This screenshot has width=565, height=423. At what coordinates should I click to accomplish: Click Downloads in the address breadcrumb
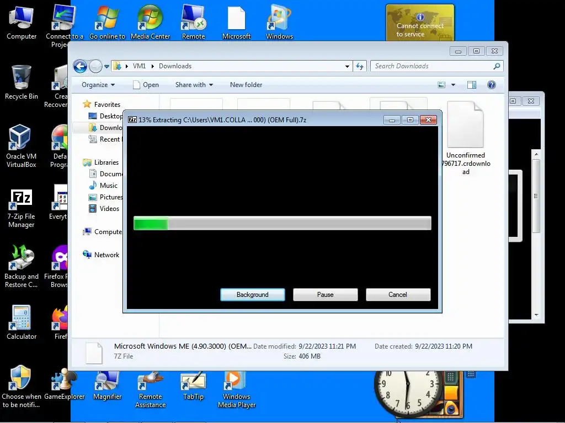tap(175, 66)
